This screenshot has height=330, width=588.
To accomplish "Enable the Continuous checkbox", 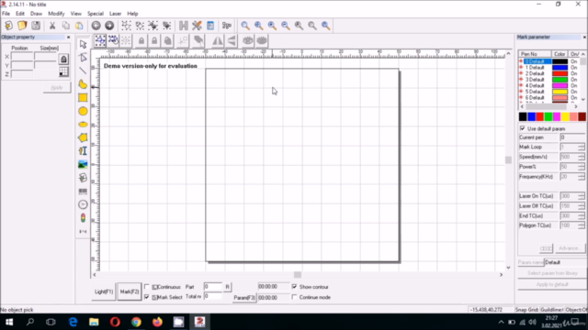I will [x=147, y=287].
